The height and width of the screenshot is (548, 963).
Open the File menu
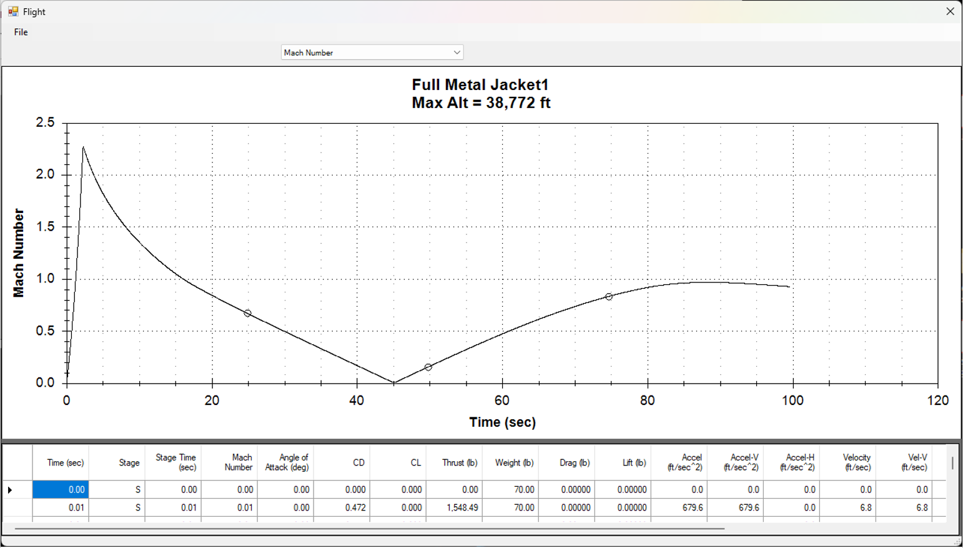click(21, 32)
